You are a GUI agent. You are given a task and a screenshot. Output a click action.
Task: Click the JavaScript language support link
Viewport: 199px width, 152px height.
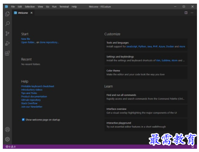[x=132, y=46]
